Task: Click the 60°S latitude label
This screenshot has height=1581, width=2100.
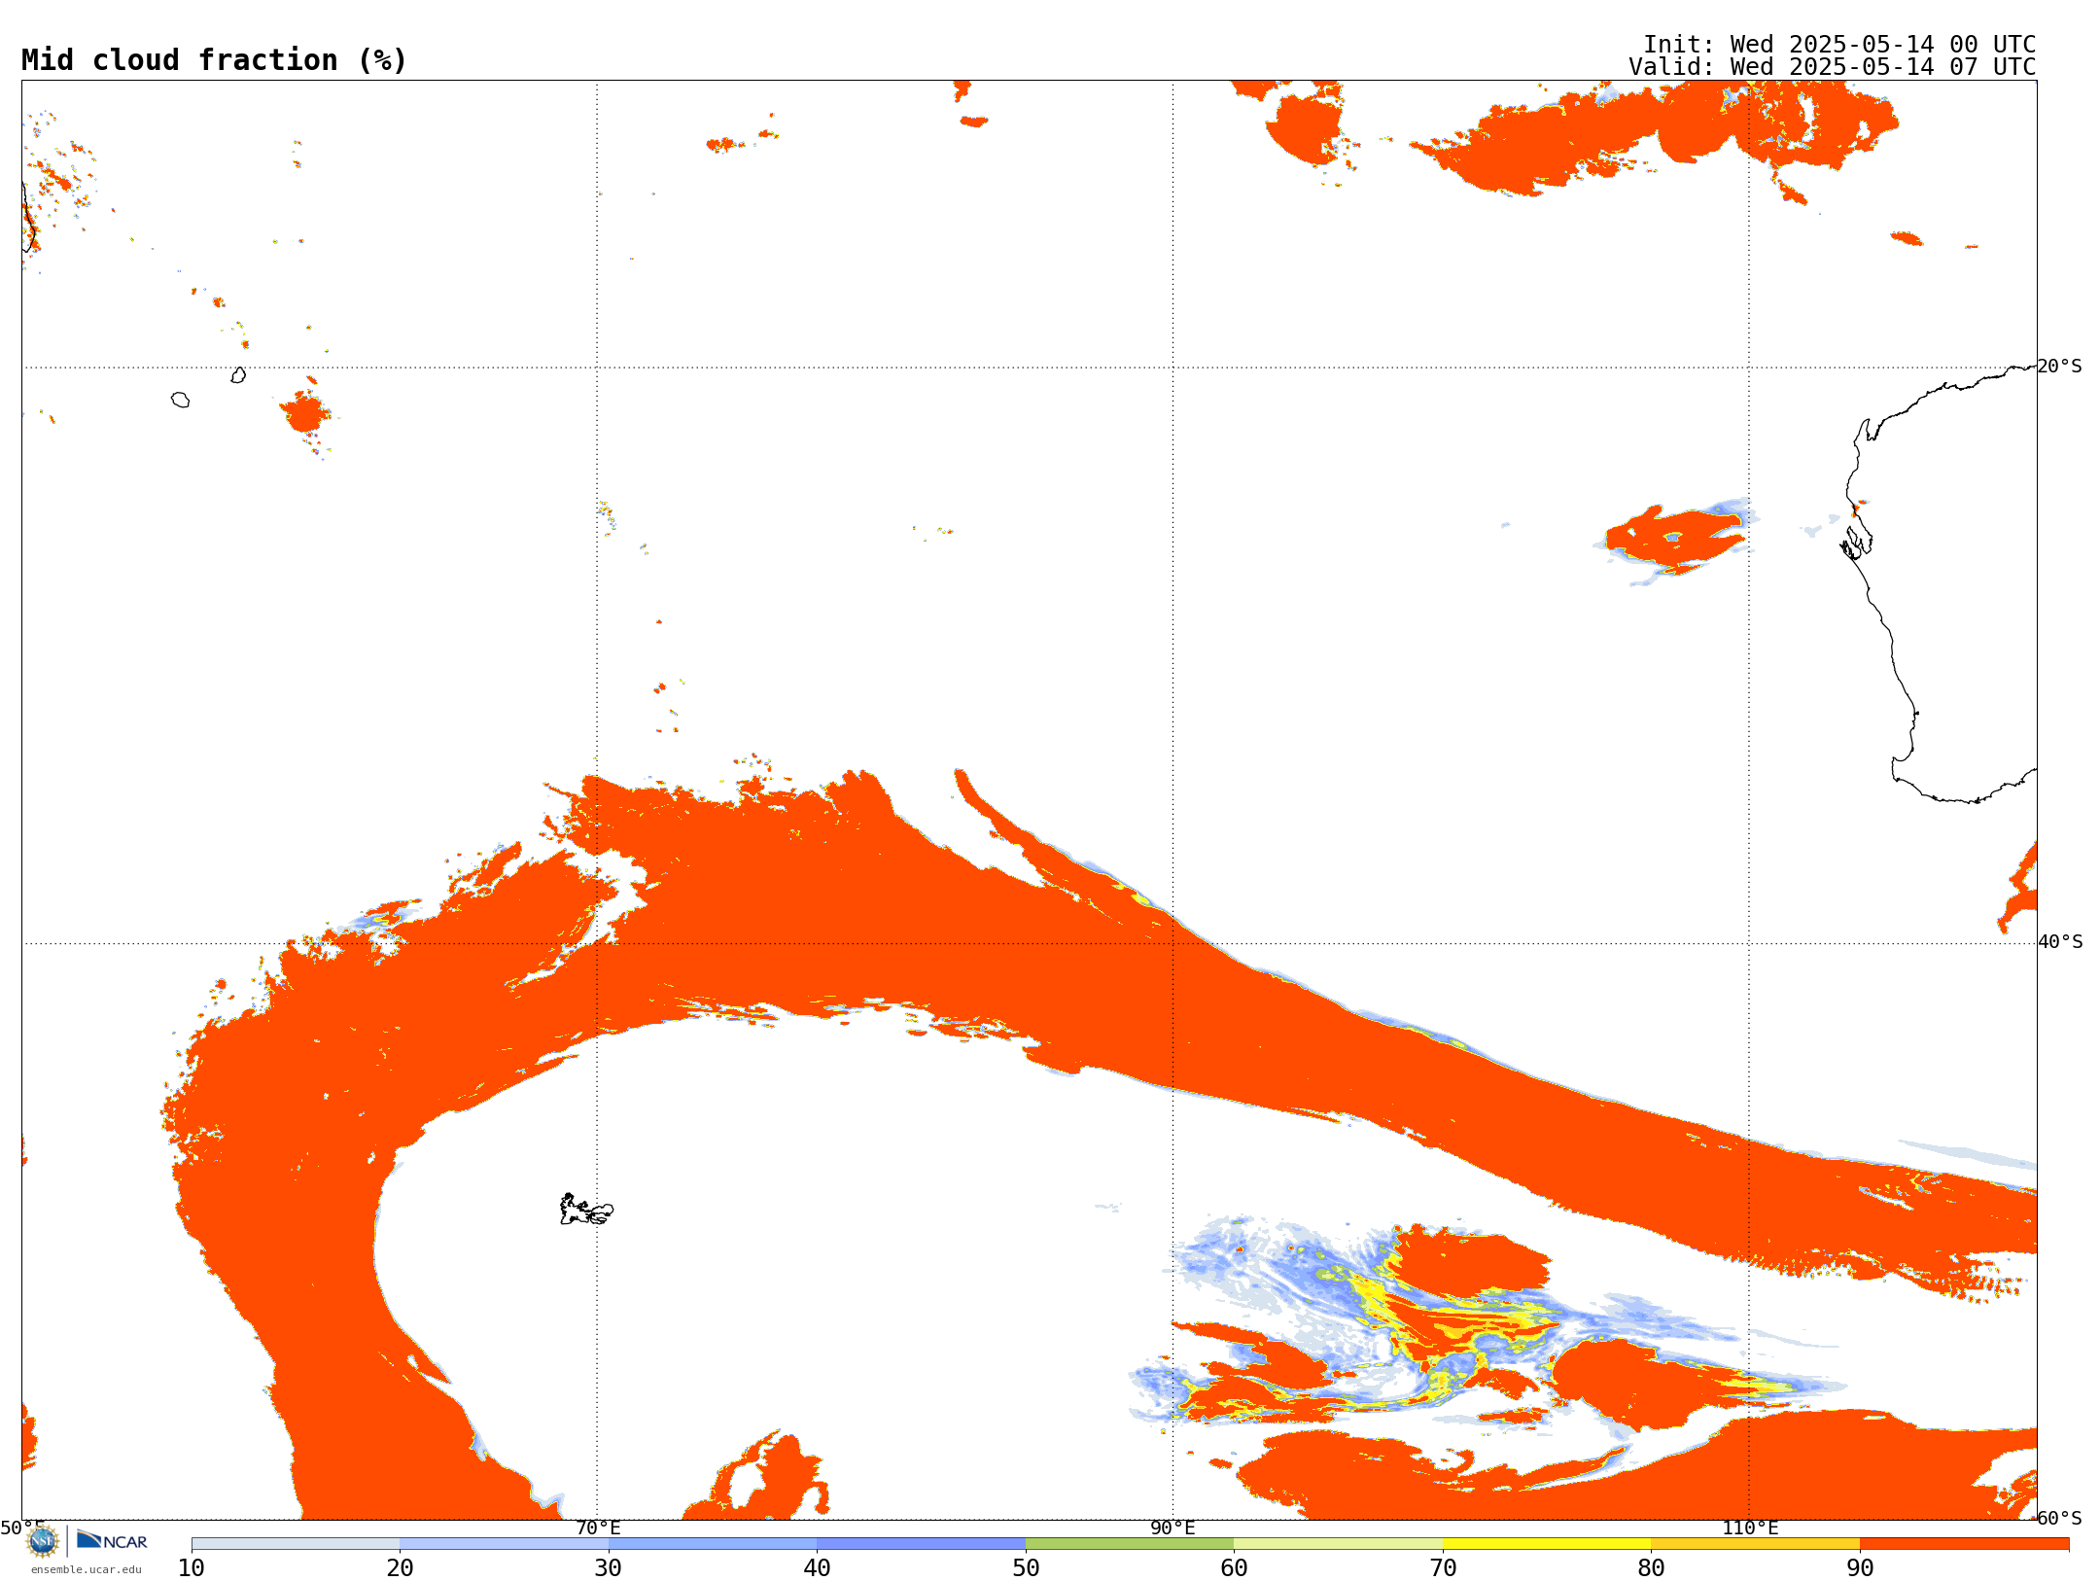Action: pos(2060,1518)
